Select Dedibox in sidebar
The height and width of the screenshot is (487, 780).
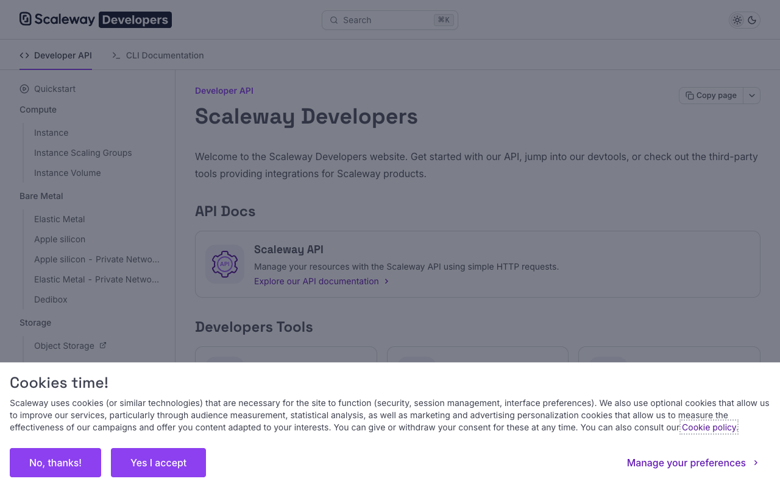51,300
